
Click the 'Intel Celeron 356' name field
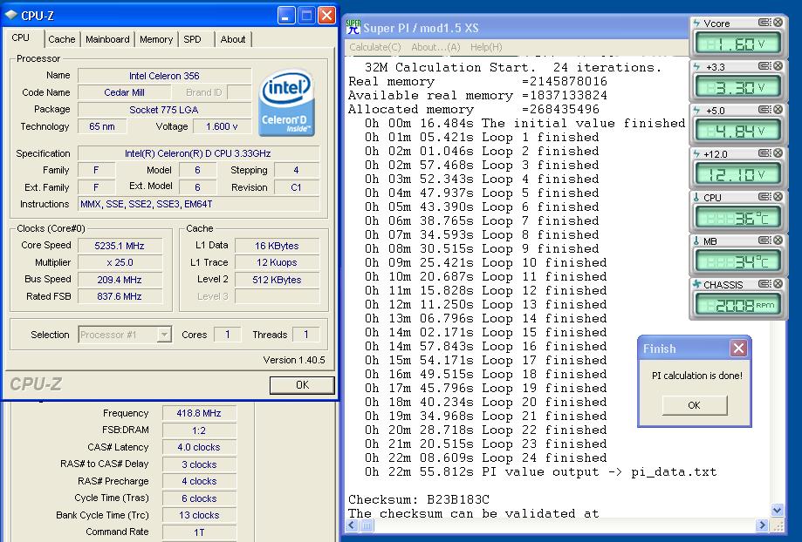click(x=164, y=76)
